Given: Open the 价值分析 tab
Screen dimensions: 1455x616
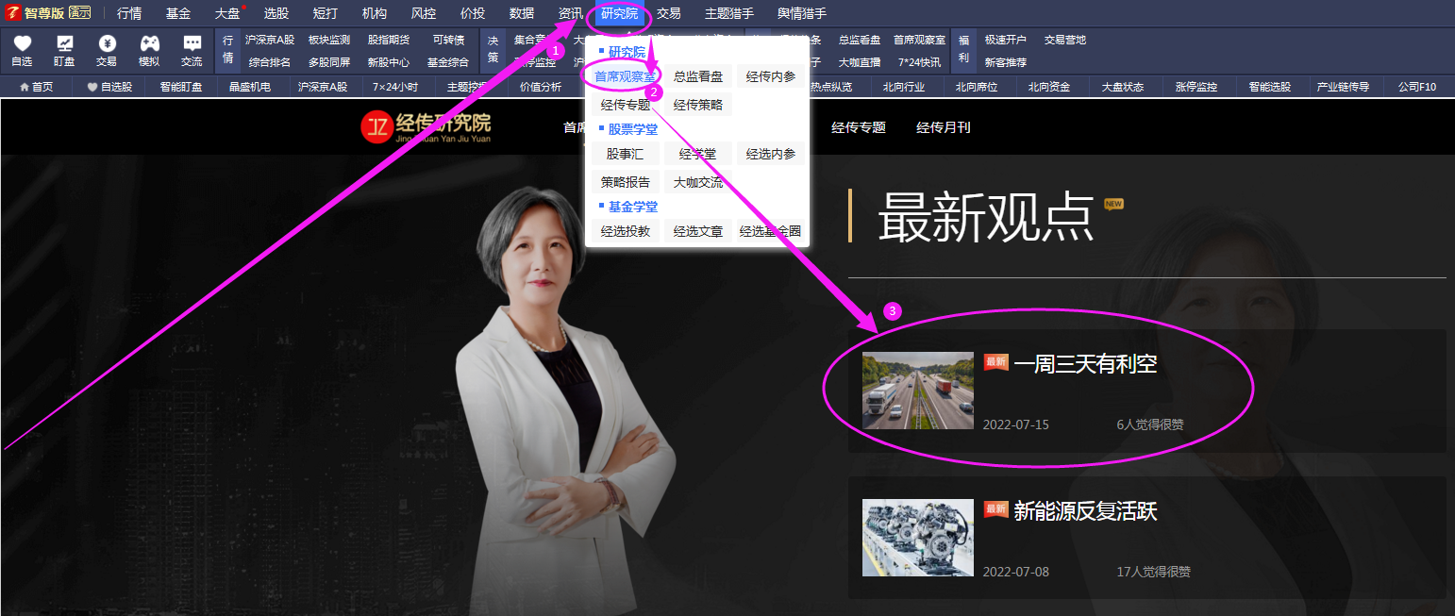Looking at the screenshot, I should point(541,87).
